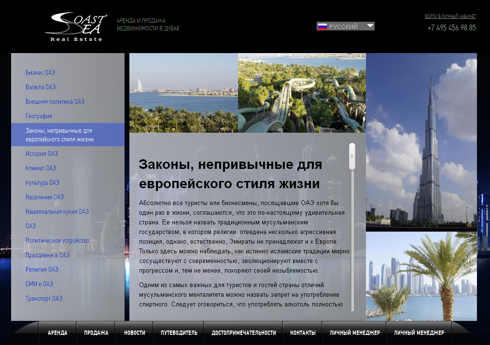This screenshot has width=490, height=345.
Task: Click the Russian flag icon
Action: [x=322, y=27]
